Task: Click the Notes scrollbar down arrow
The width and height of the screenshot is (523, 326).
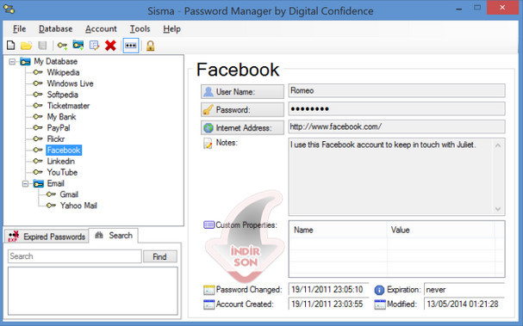Action: [498, 209]
